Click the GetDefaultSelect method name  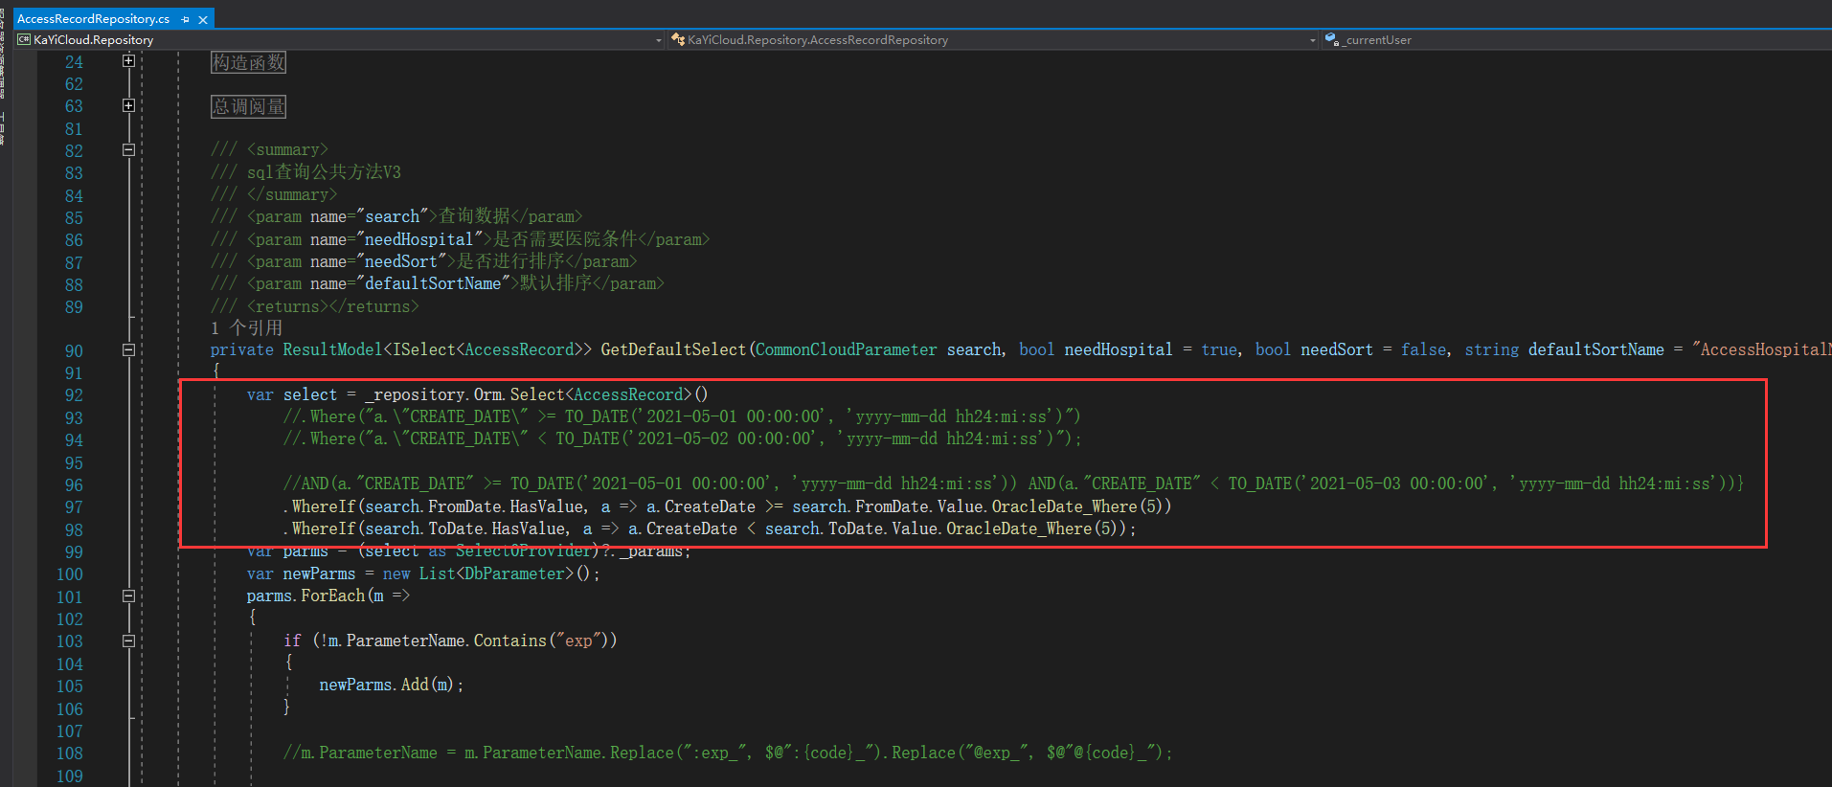click(x=673, y=350)
